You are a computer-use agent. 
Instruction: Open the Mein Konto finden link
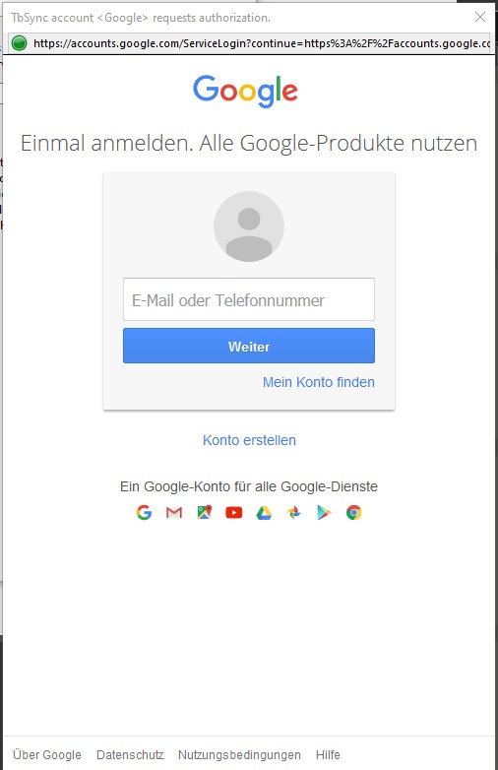(319, 382)
